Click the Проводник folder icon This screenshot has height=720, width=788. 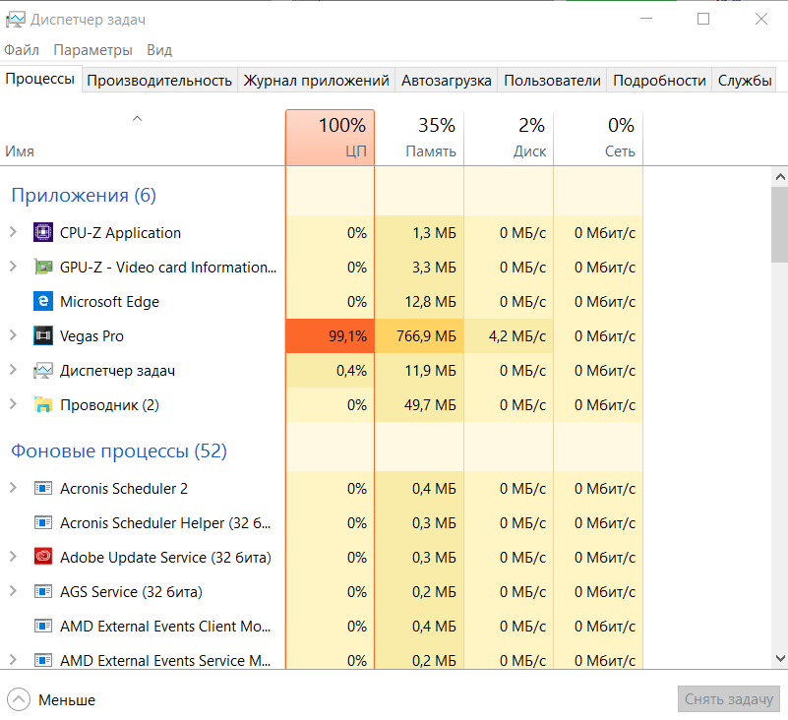[x=43, y=404]
